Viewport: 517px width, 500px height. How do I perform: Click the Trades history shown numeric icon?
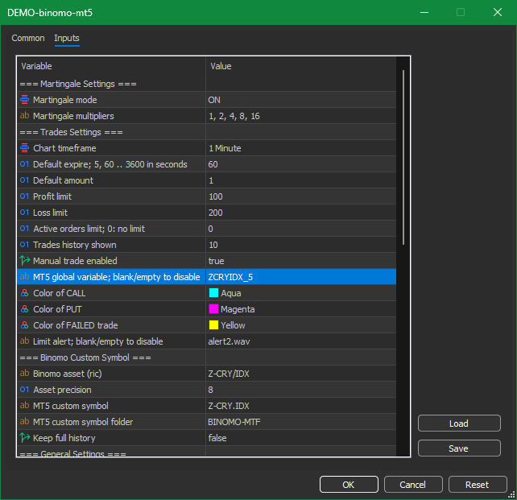tap(24, 245)
